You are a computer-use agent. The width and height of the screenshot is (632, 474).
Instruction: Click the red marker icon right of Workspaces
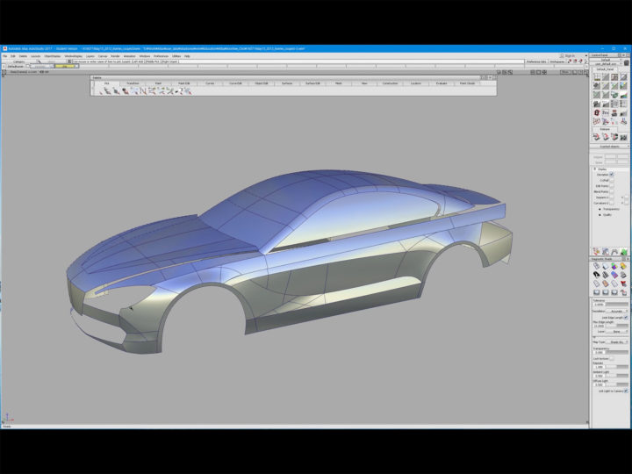click(x=570, y=61)
